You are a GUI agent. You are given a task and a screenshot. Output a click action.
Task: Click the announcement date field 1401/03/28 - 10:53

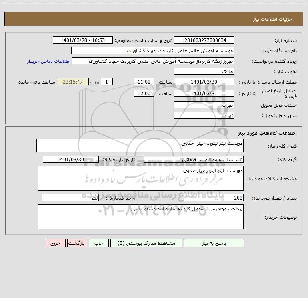tap(83, 40)
